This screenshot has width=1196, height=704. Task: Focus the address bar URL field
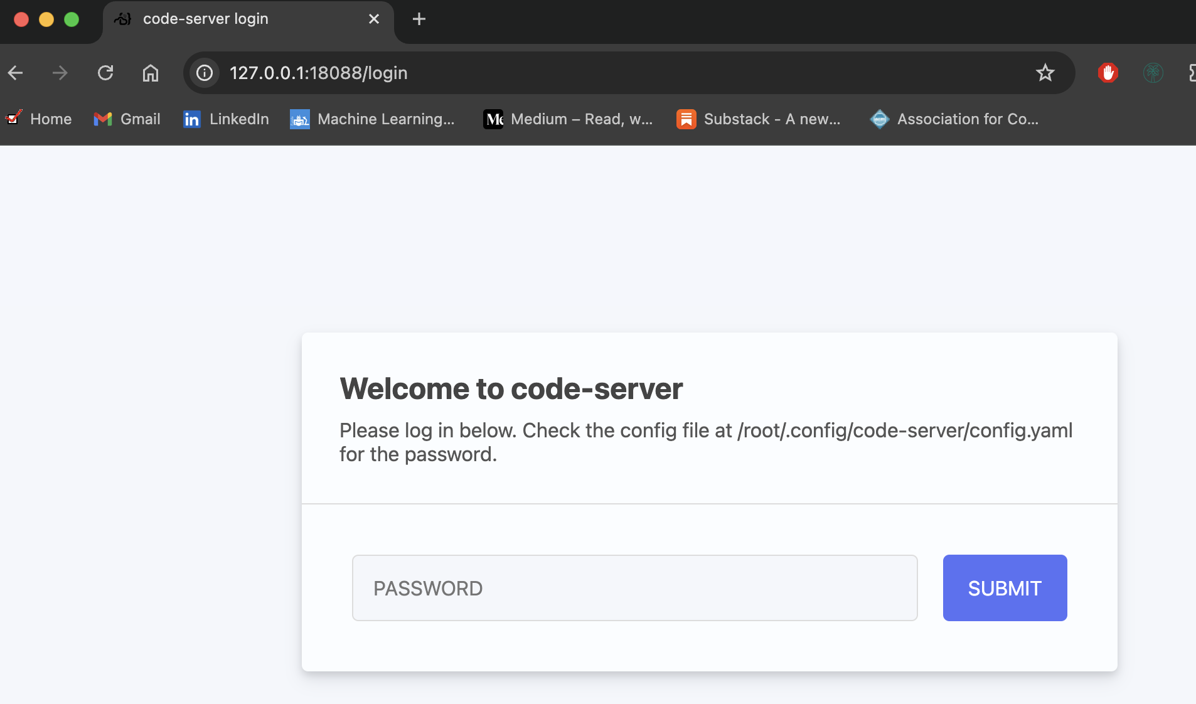pos(565,73)
